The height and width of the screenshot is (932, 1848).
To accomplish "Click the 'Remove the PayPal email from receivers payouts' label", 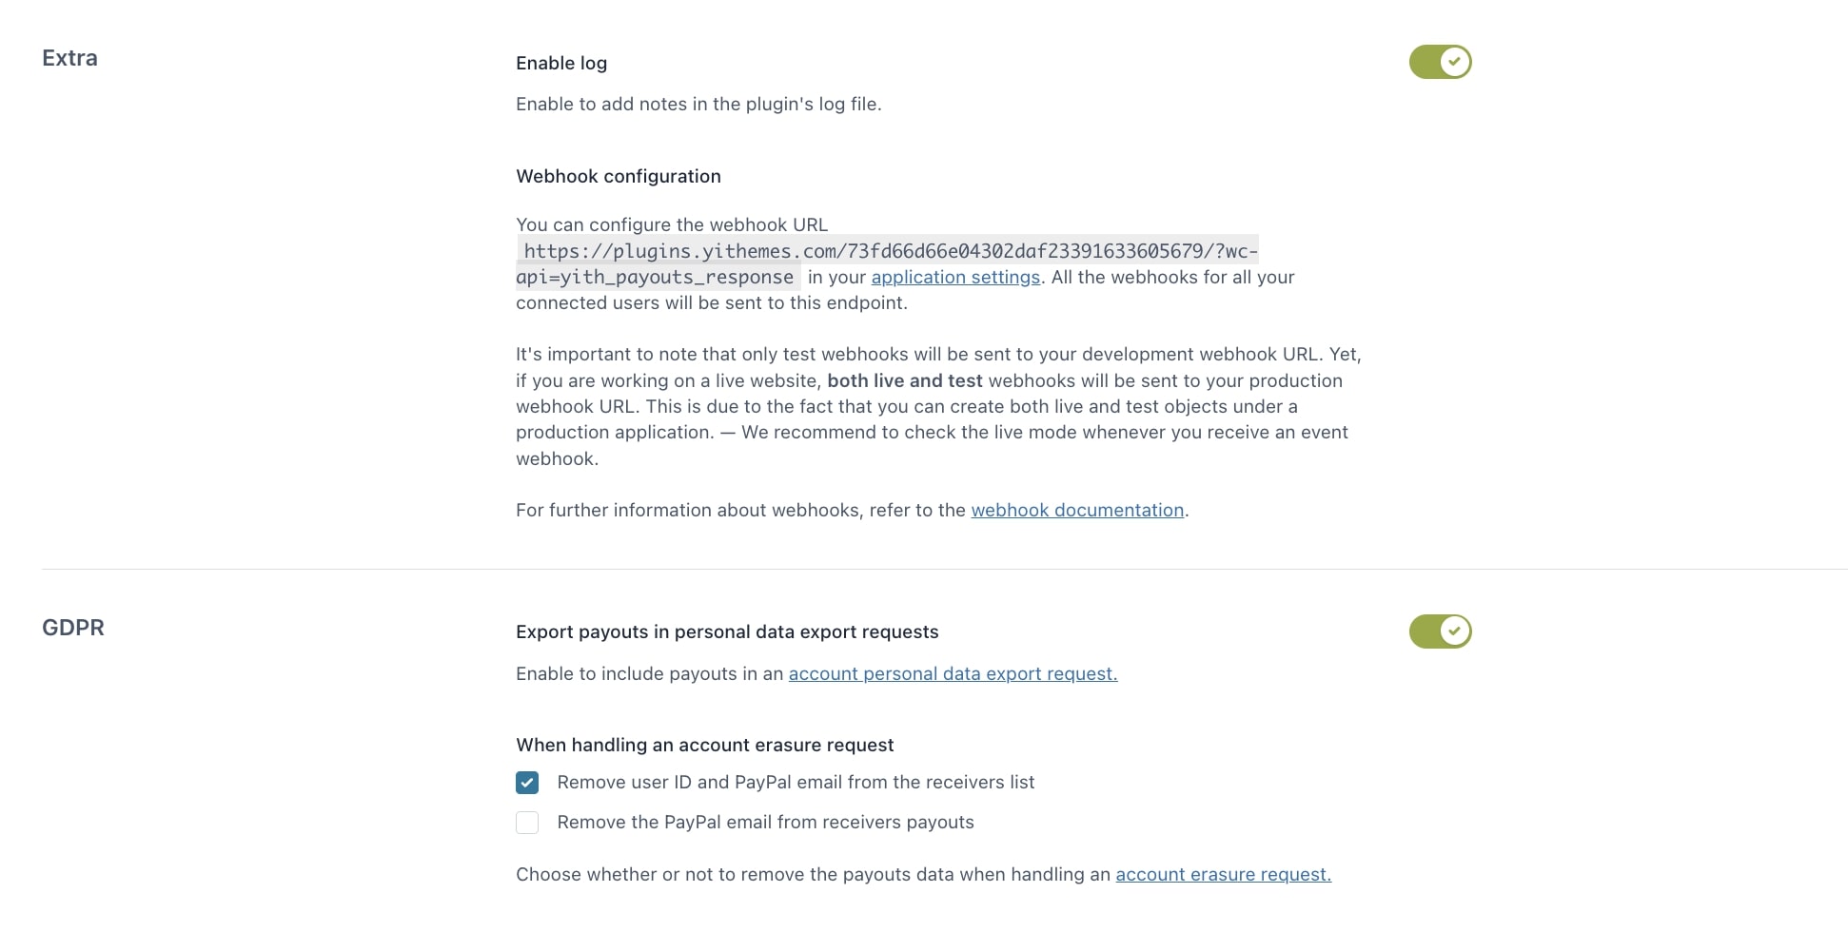I will 765,823.
